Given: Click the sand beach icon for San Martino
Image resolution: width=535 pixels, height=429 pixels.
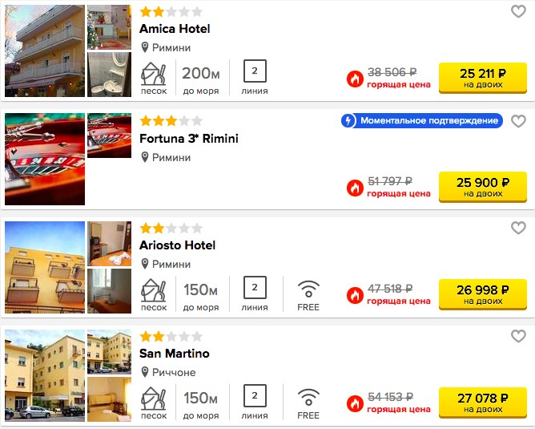Looking at the screenshot, I should (154, 399).
